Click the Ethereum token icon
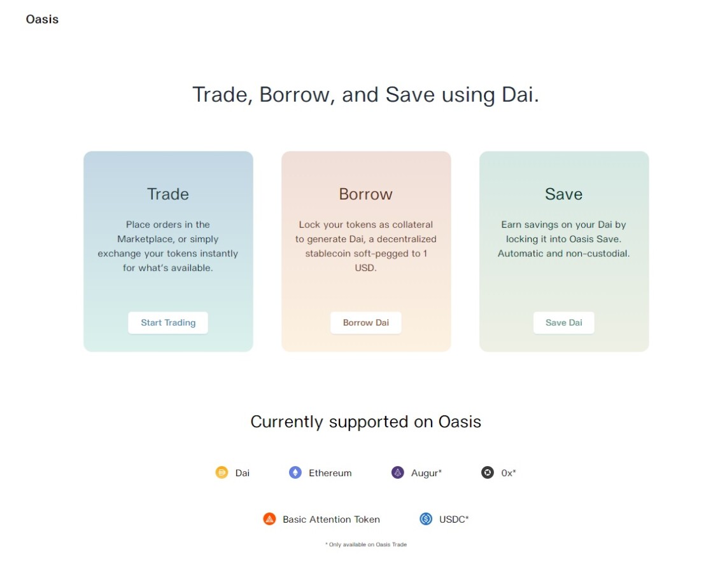 [x=295, y=472]
